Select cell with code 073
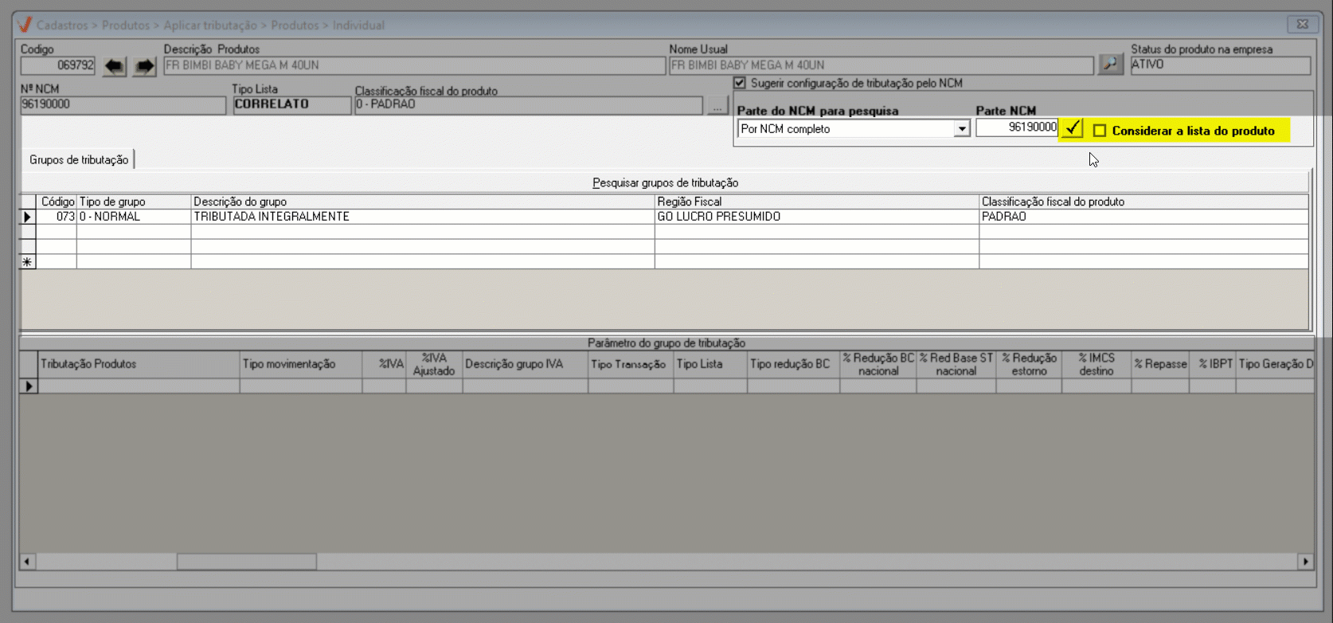 (x=57, y=217)
